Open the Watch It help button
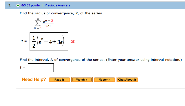This screenshot has width=185, height=106. (82, 80)
